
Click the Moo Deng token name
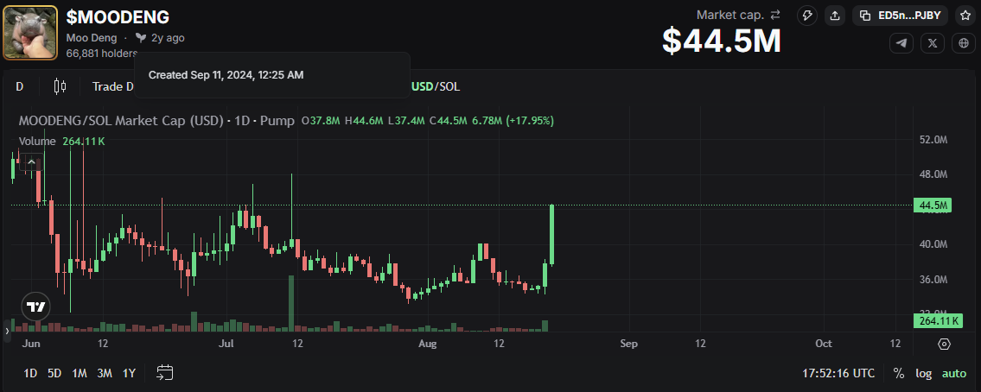point(92,37)
